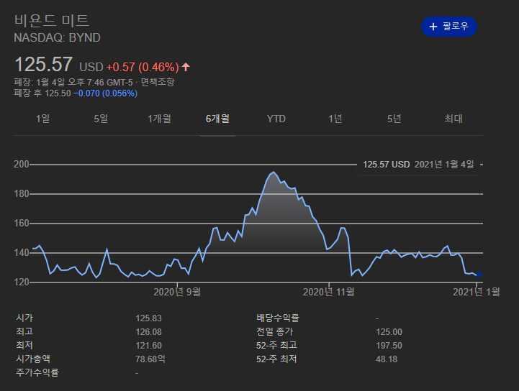Select the 5년 range tab

[x=394, y=119]
